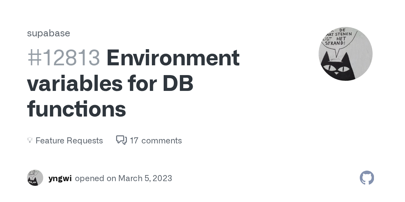Viewport: 405px width, 202px height.
Task: Click the March 5, 2023 date
Action: [145, 178]
